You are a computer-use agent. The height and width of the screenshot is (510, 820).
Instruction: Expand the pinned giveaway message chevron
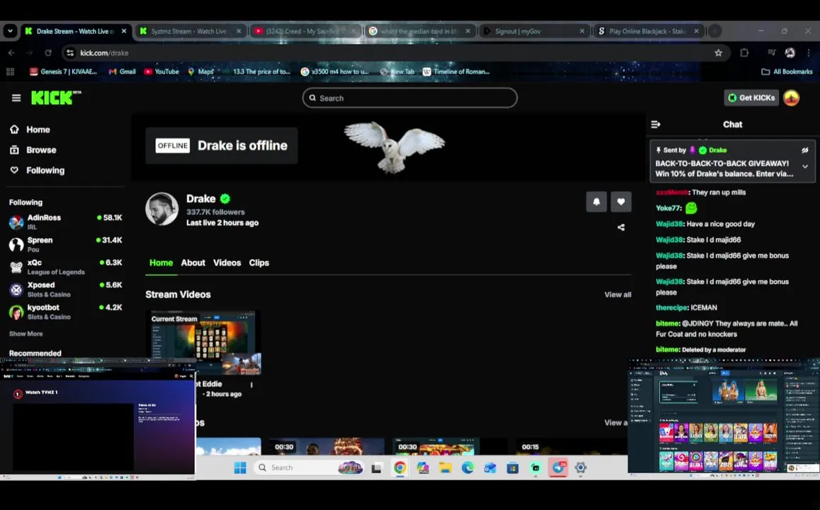(805, 166)
